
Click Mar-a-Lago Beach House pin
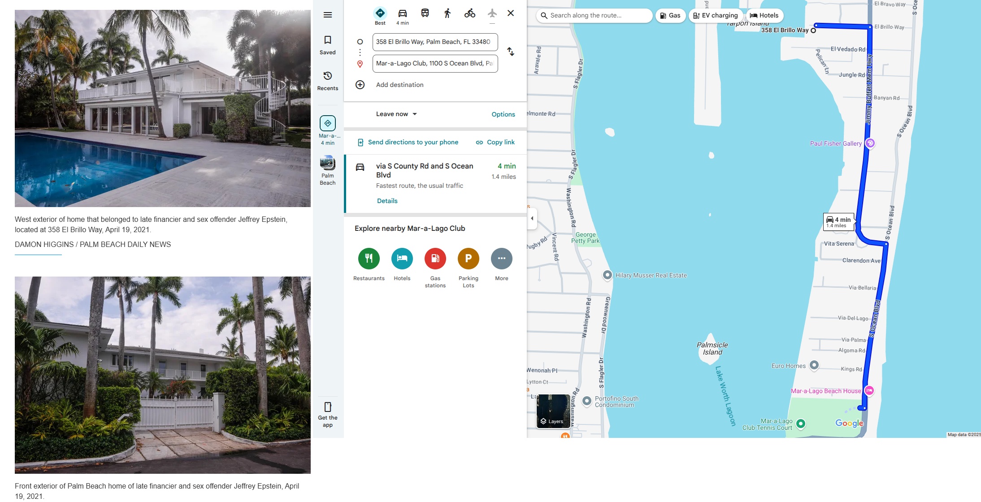click(x=869, y=390)
